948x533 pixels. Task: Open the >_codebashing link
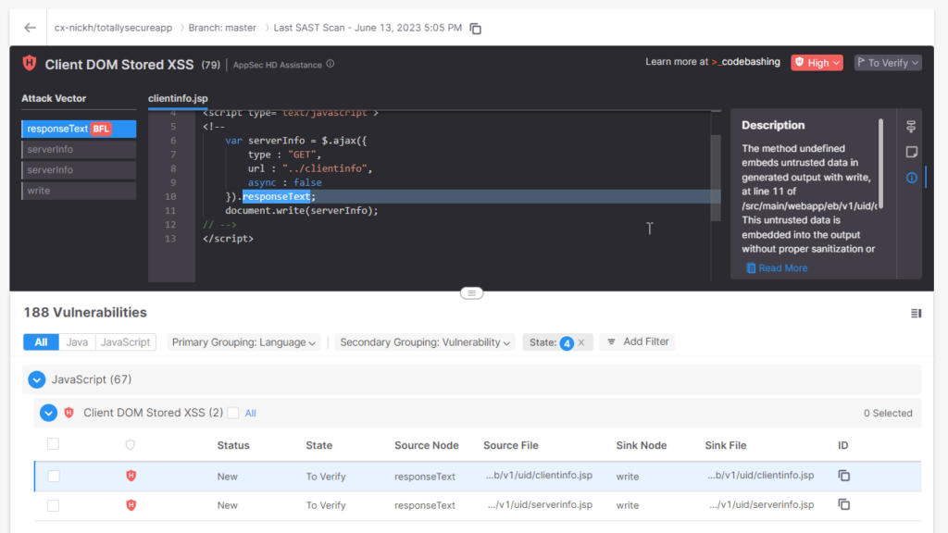tap(745, 62)
